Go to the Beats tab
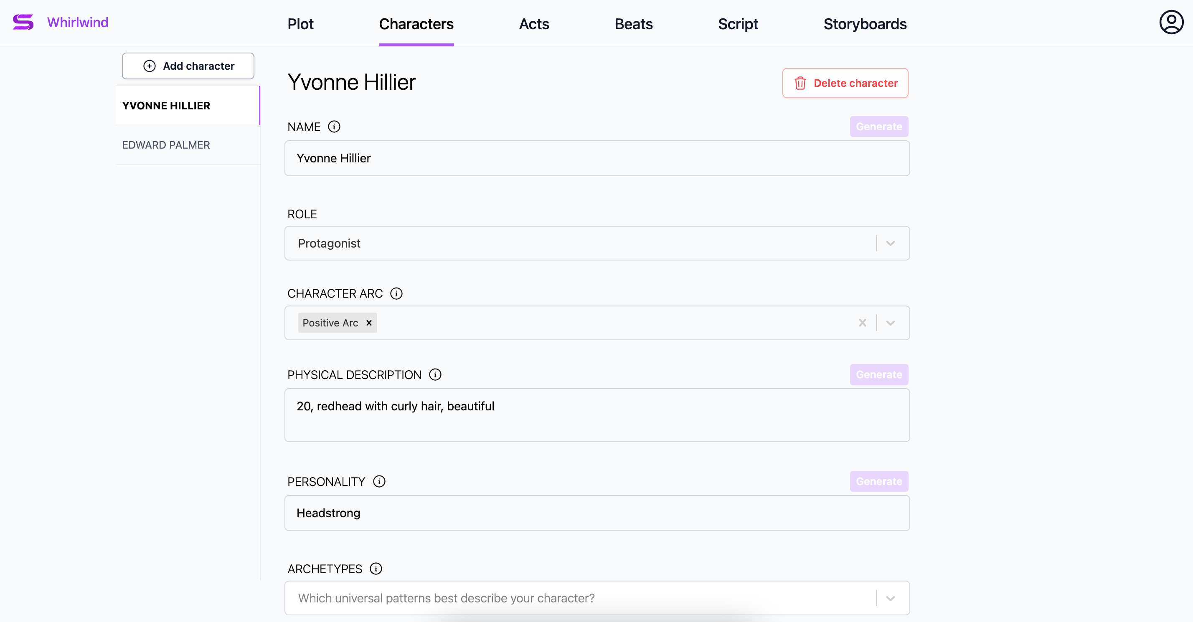The width and height of the screenshot is (1193, 622). point(633,24)
